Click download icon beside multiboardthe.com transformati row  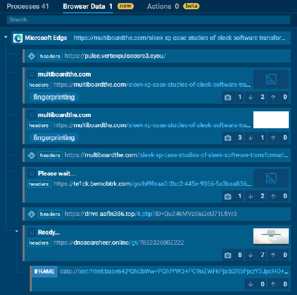pyautogui.click(x=32, y=155)
